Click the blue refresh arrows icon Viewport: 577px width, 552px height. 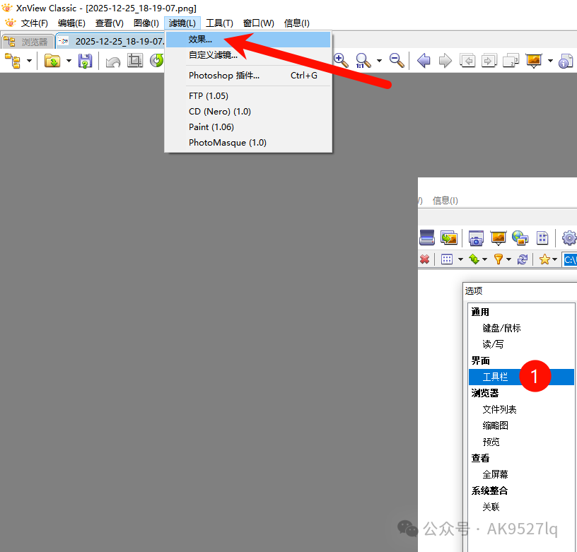(x=523, y=259)
